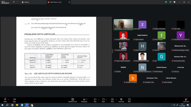Viewport: 191px width, 107px height.
Task: Select Ronald Fahmi Ar Royan participant photo
Action: (142, 56)
